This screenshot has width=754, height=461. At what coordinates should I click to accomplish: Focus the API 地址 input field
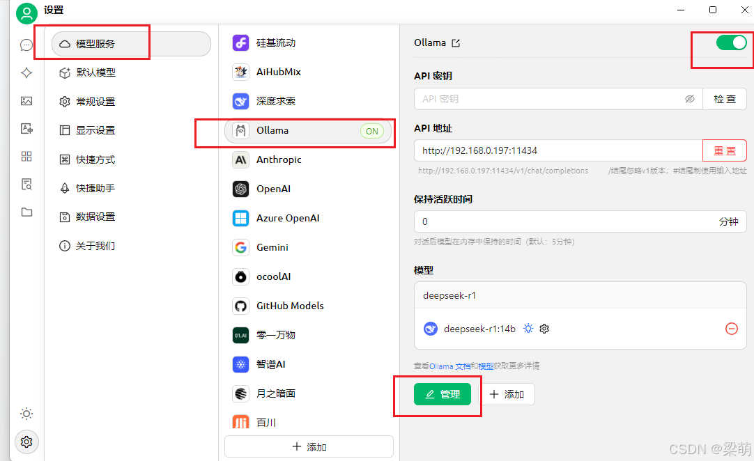pos(558,151)
